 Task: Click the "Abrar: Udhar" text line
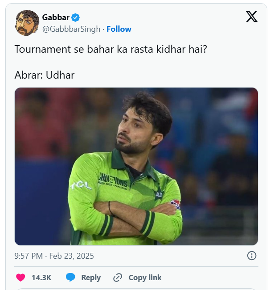[x=45, y=75]
